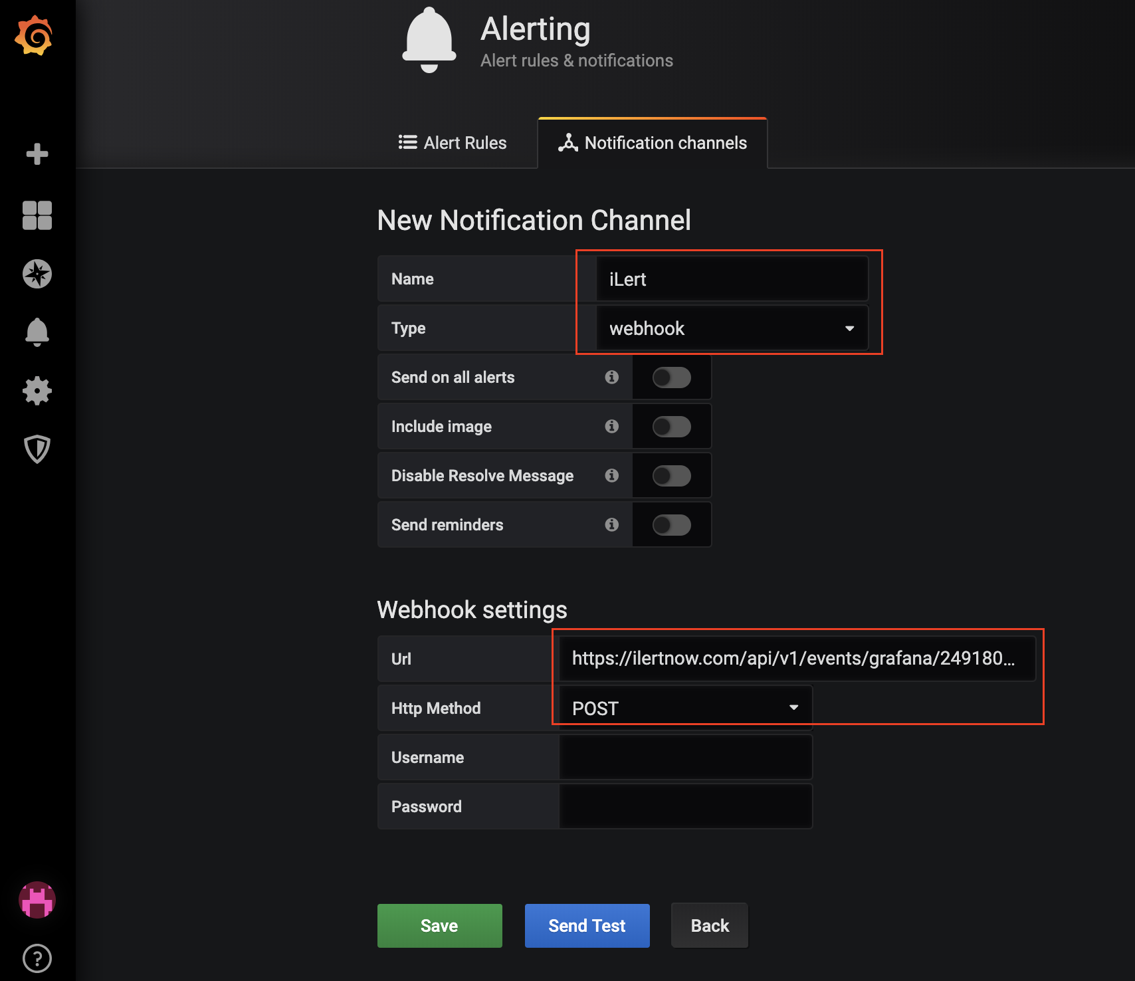Click the Grafana logo in sidebar
1135x981 pixels.
[x=34, y=36]
